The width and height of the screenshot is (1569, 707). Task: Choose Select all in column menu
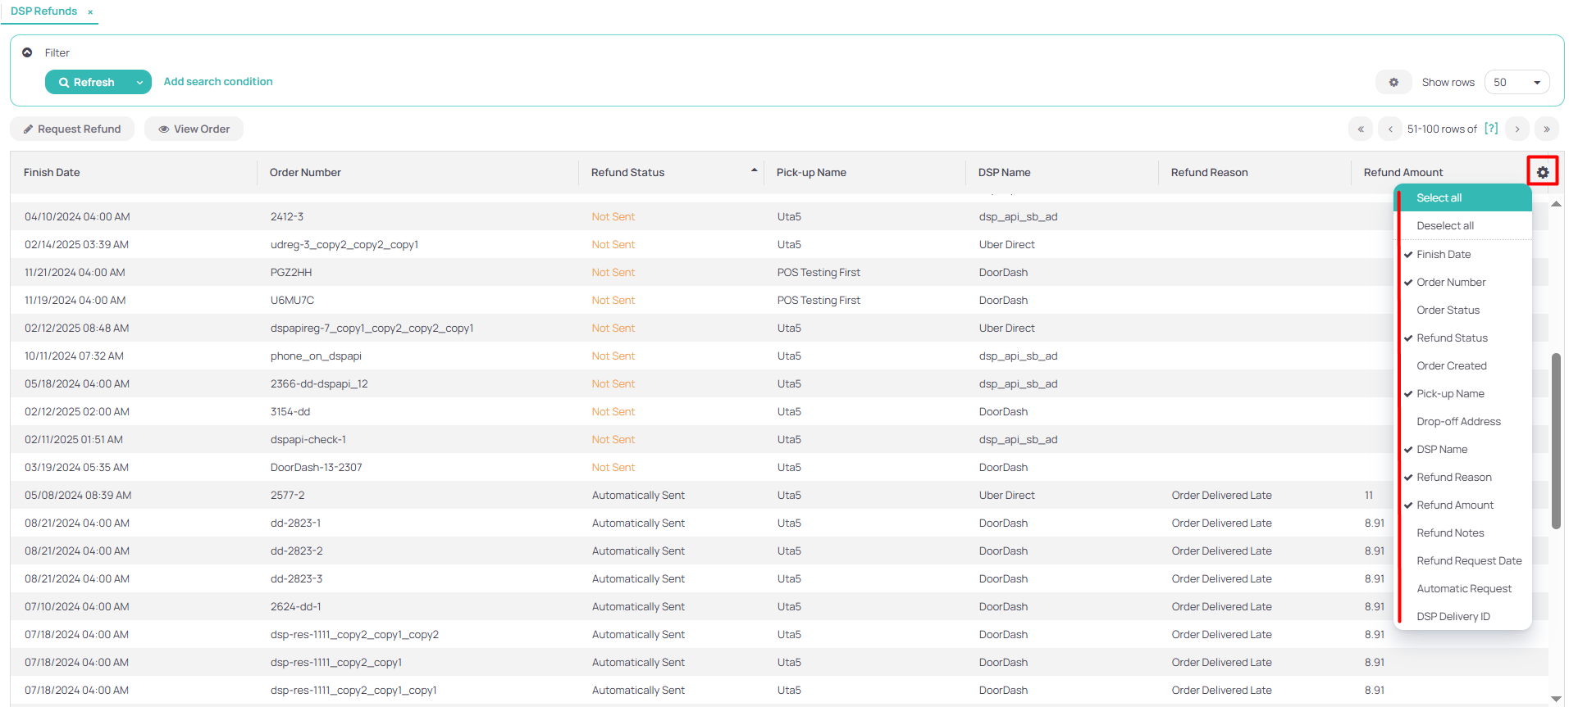tap(1464, 197)
